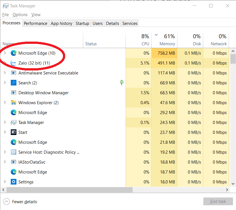Switch to the Details tab
Screen dimensions: 236x210
[x=112, y=23]
